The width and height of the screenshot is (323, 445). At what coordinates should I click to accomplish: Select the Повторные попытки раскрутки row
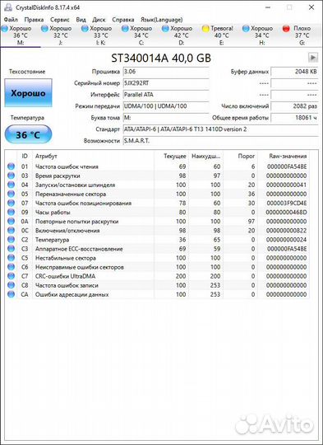[158, 222]
